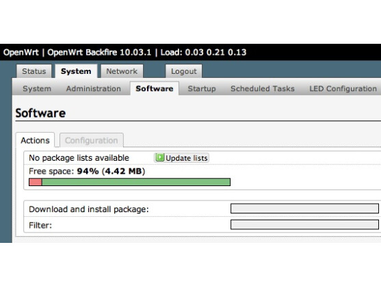
Task: Open the Startup sub-tab
Action: [x=202, y=89]
